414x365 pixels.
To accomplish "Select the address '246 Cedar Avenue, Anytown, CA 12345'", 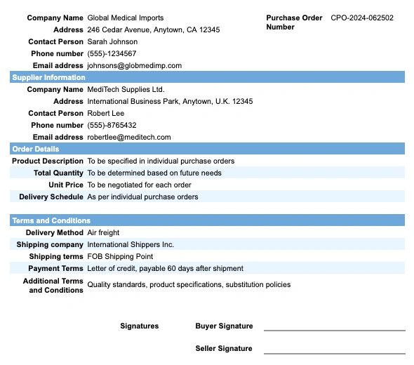I will click(154, 30).
